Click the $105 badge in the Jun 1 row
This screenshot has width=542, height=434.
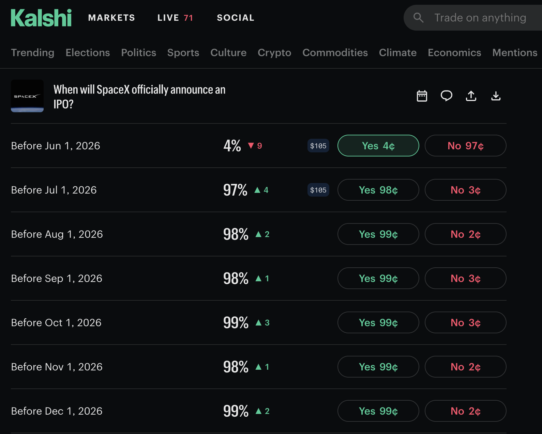click(x=318, y=146)
